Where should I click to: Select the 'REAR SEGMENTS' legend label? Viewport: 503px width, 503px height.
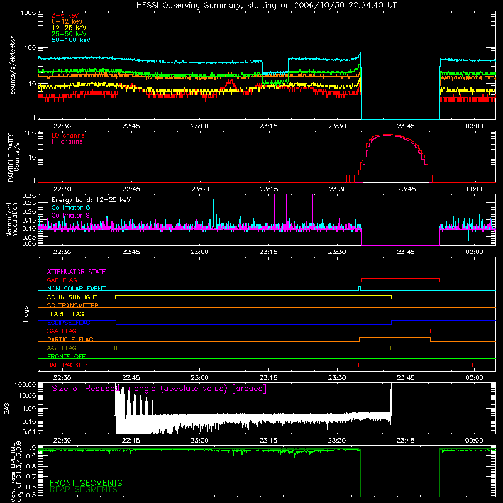(84, 490)
